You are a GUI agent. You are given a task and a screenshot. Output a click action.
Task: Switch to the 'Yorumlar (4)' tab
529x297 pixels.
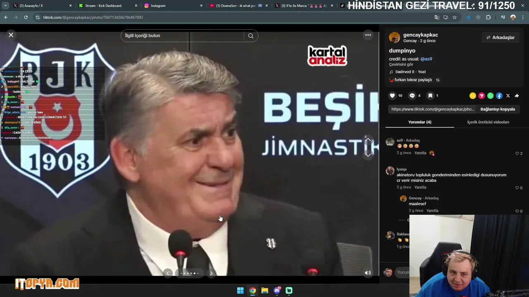click(419, 122)
